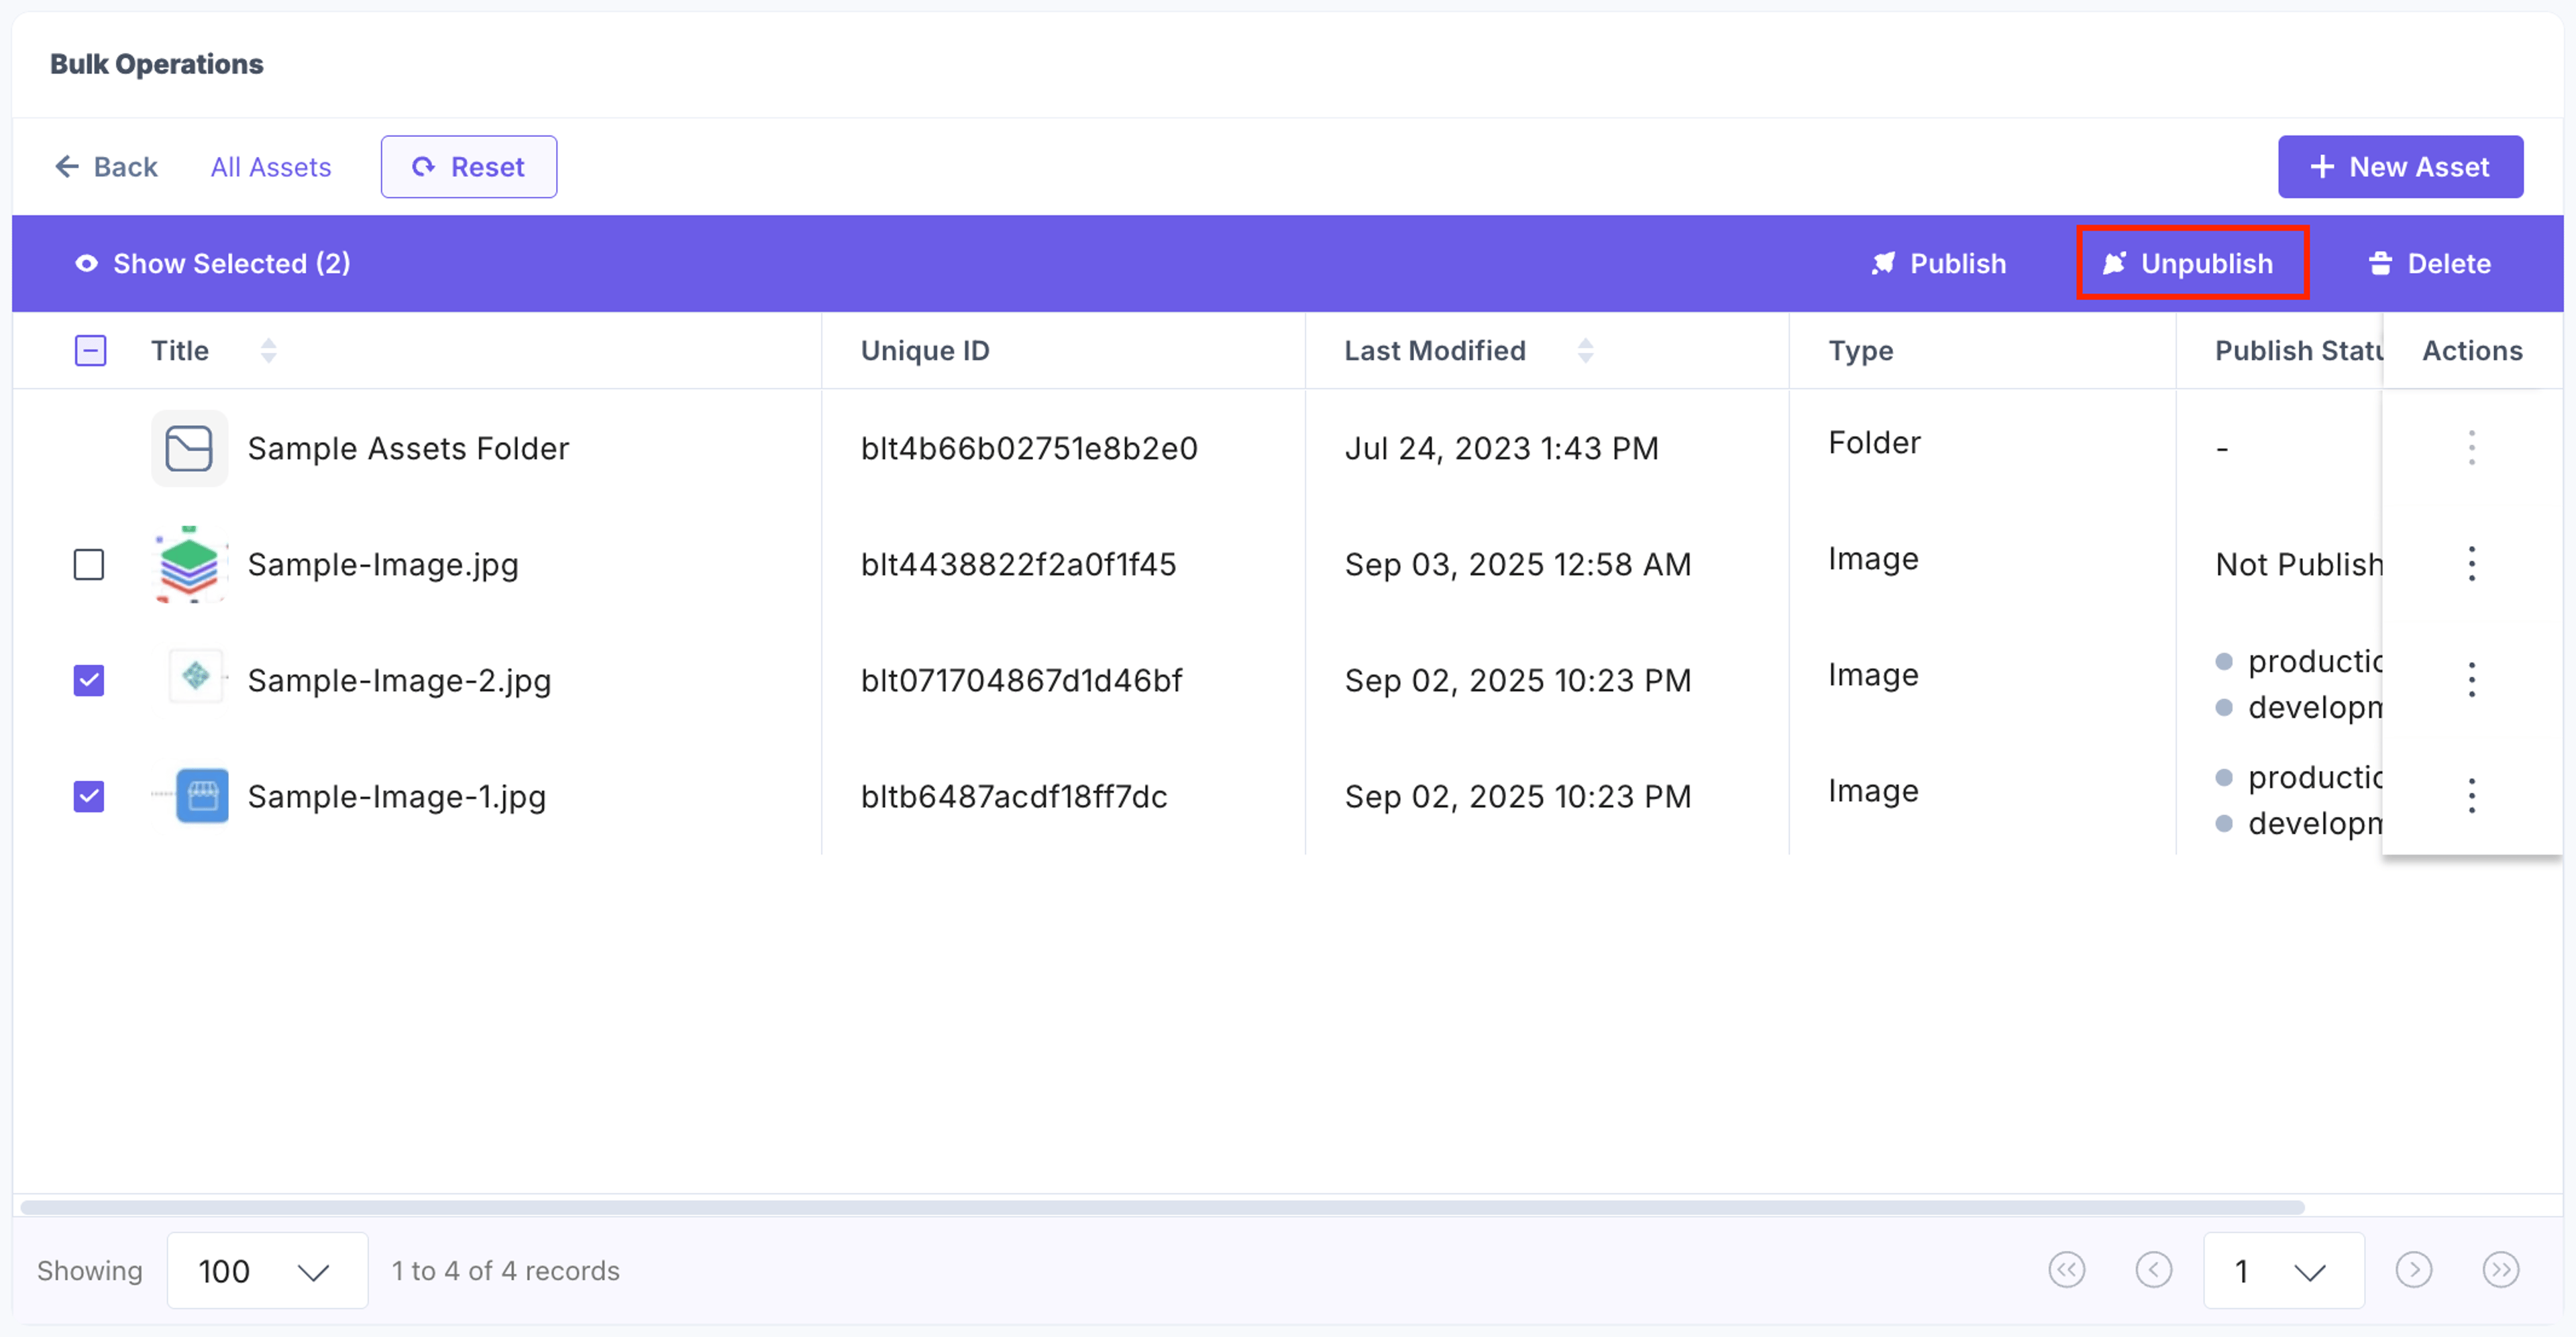Image resolution: width=2576 pixels, height=1337 pixels.
Task: Publish the selected assets
Action: 1938,264
